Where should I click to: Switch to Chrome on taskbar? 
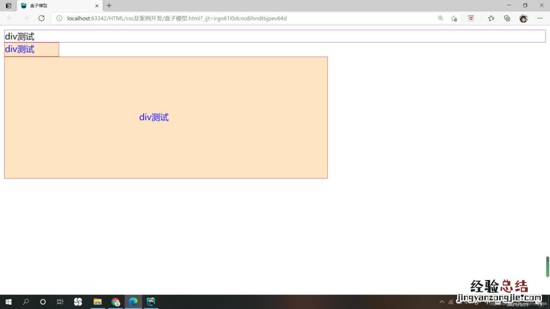coord(116,302)
